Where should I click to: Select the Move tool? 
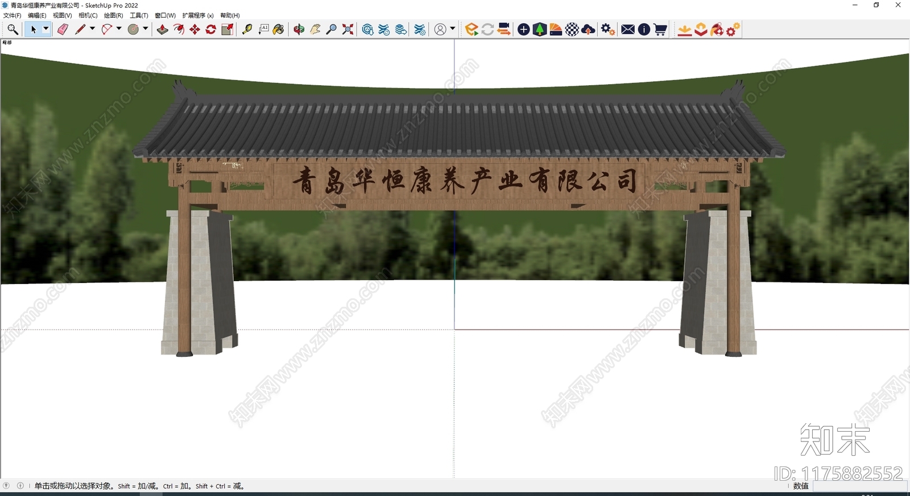(x=195, y=30)
